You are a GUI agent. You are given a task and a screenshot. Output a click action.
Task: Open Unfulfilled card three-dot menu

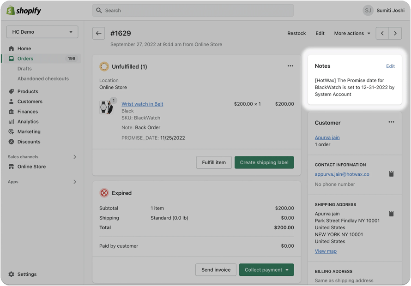(290, 66)
